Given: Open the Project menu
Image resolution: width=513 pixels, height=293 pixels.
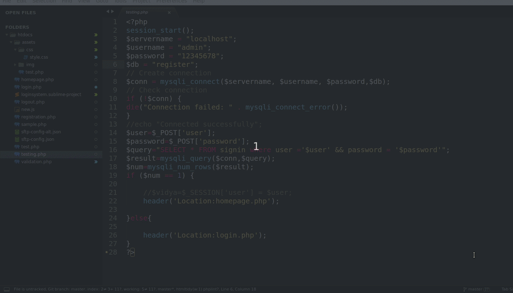Looking at the screenshot, I should coord(141,1).
